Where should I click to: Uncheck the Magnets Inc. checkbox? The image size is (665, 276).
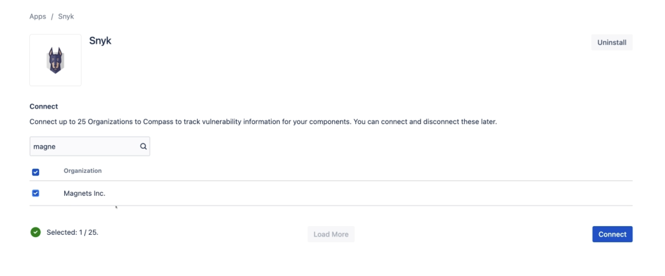click(35, 193)
